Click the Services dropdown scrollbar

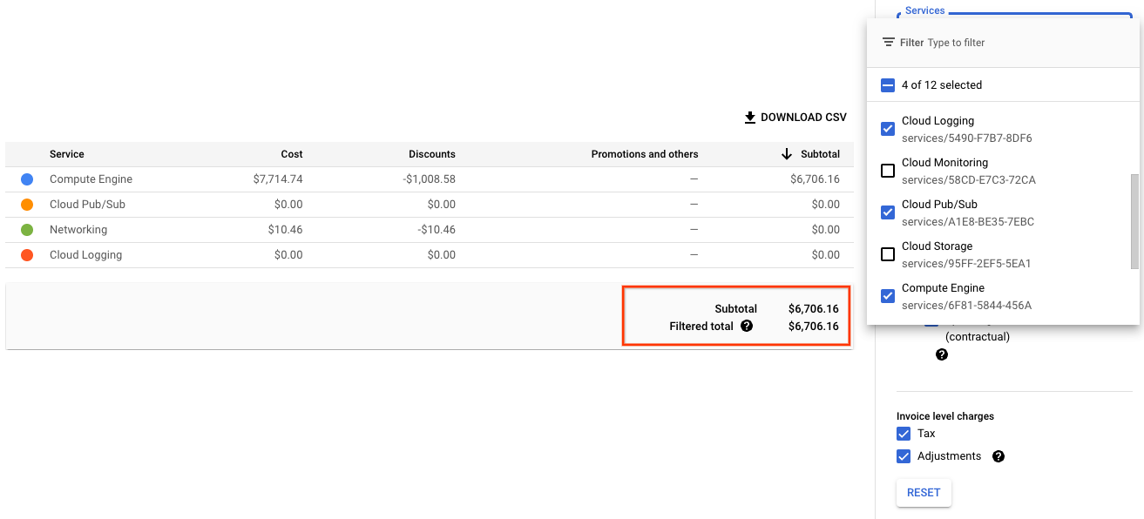click(x=1134, y=221)
